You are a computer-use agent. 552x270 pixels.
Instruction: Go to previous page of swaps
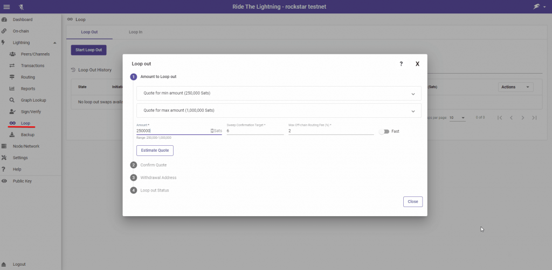coord(511,118)
